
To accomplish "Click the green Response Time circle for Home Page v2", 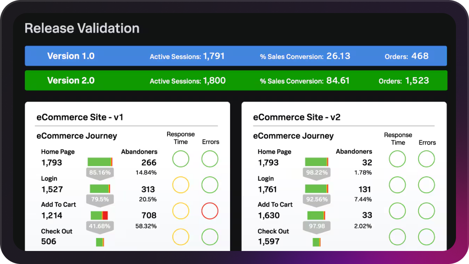I will (397, 158).
